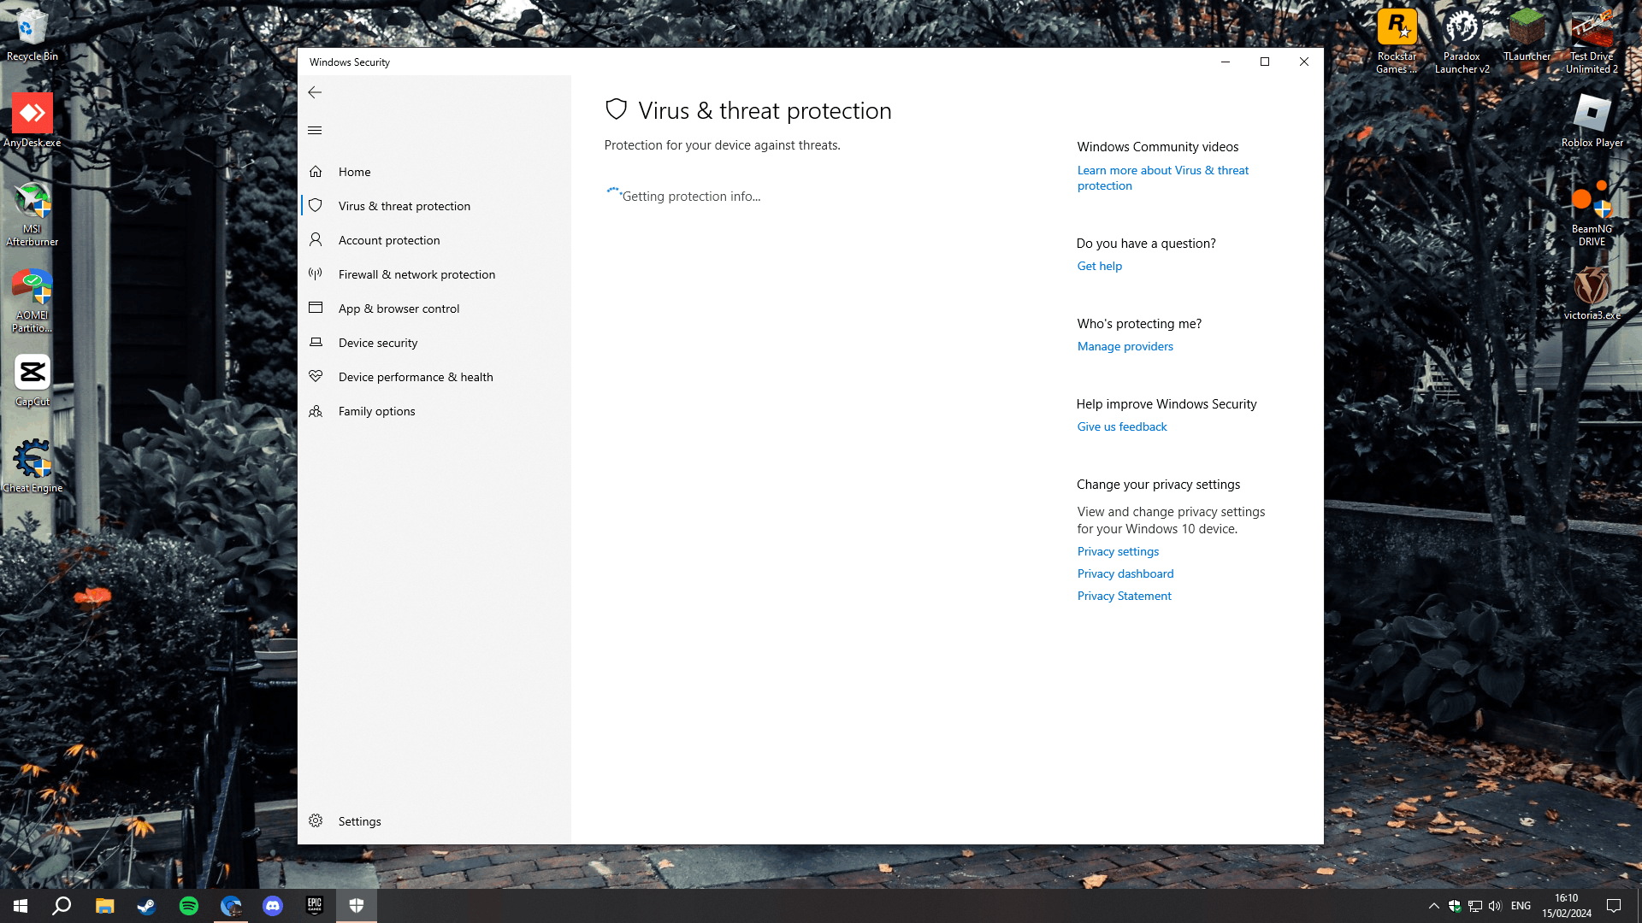Open taskbar Search
This screenshot has width=1642, height=923.
coord(62,906)
